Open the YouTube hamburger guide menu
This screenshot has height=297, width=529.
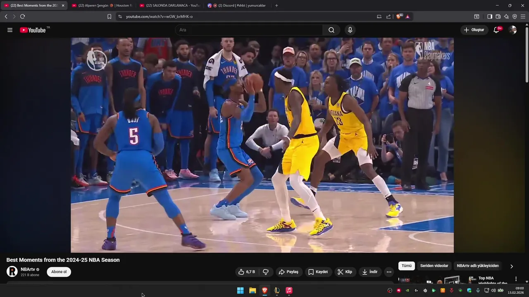coord(10,30)
